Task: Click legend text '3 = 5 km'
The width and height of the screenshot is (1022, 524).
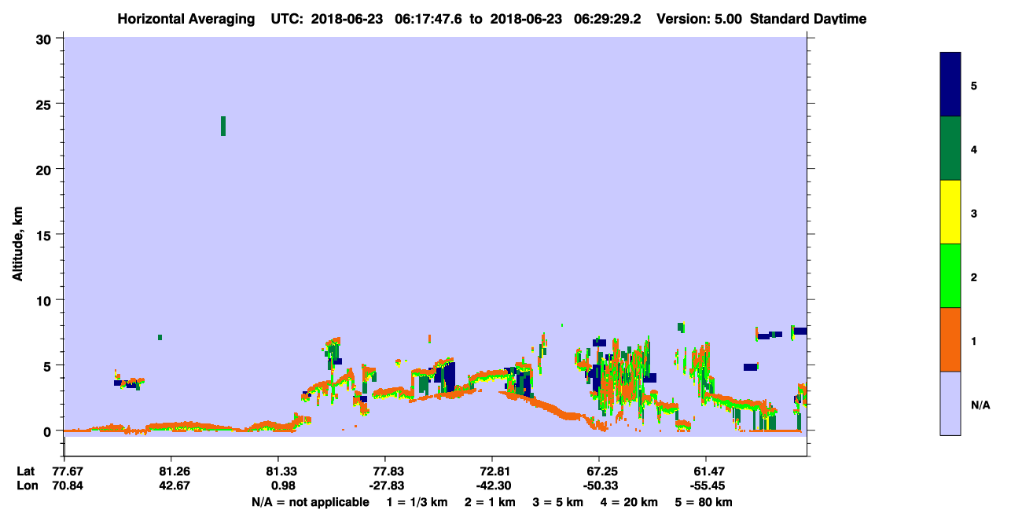Action: coord(559,502)
